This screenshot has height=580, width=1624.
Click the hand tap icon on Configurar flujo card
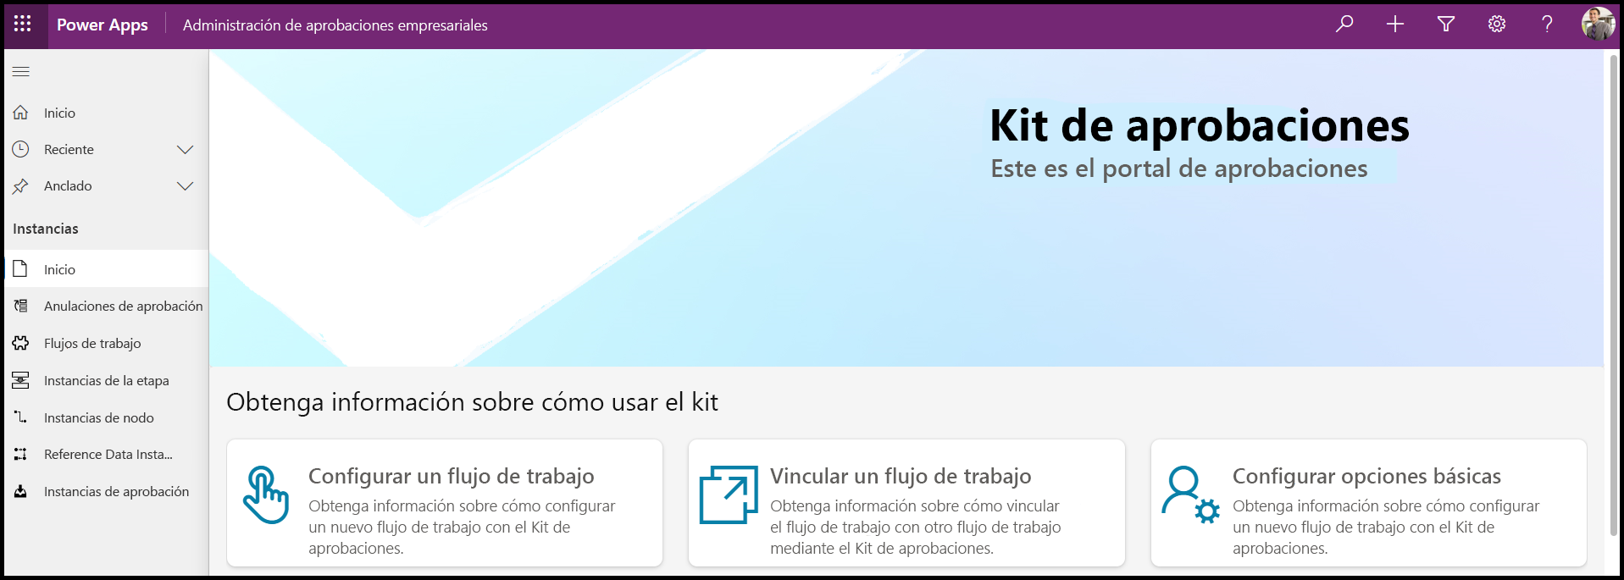pos(266,494)
